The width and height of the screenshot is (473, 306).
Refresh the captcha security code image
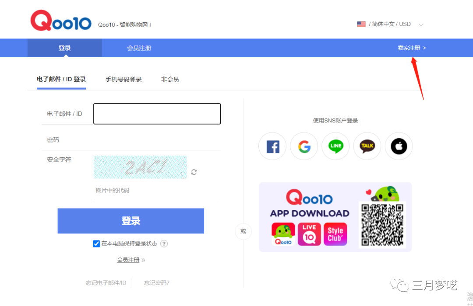(194, 172)
